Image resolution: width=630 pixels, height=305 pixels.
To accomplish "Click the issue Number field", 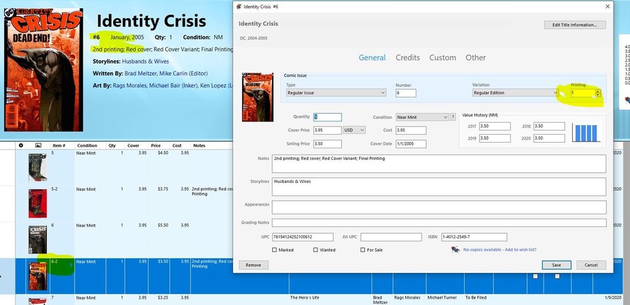I will coord(406,93).
